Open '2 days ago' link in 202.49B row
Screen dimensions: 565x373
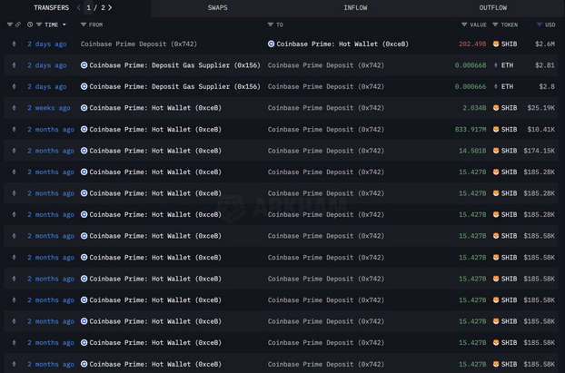tap(47, 44)
